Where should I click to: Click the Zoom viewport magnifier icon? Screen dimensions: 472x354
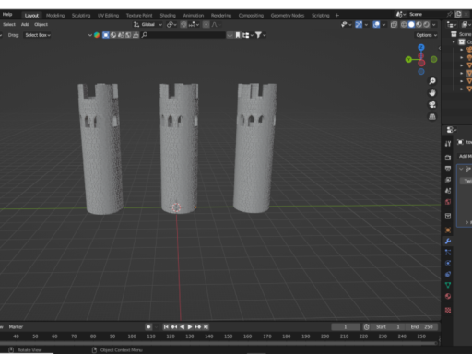coord(432,81)
